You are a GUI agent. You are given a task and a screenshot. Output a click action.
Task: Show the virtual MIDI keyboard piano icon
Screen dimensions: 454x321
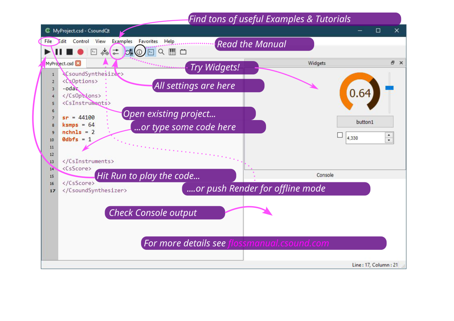click(172, 52)
